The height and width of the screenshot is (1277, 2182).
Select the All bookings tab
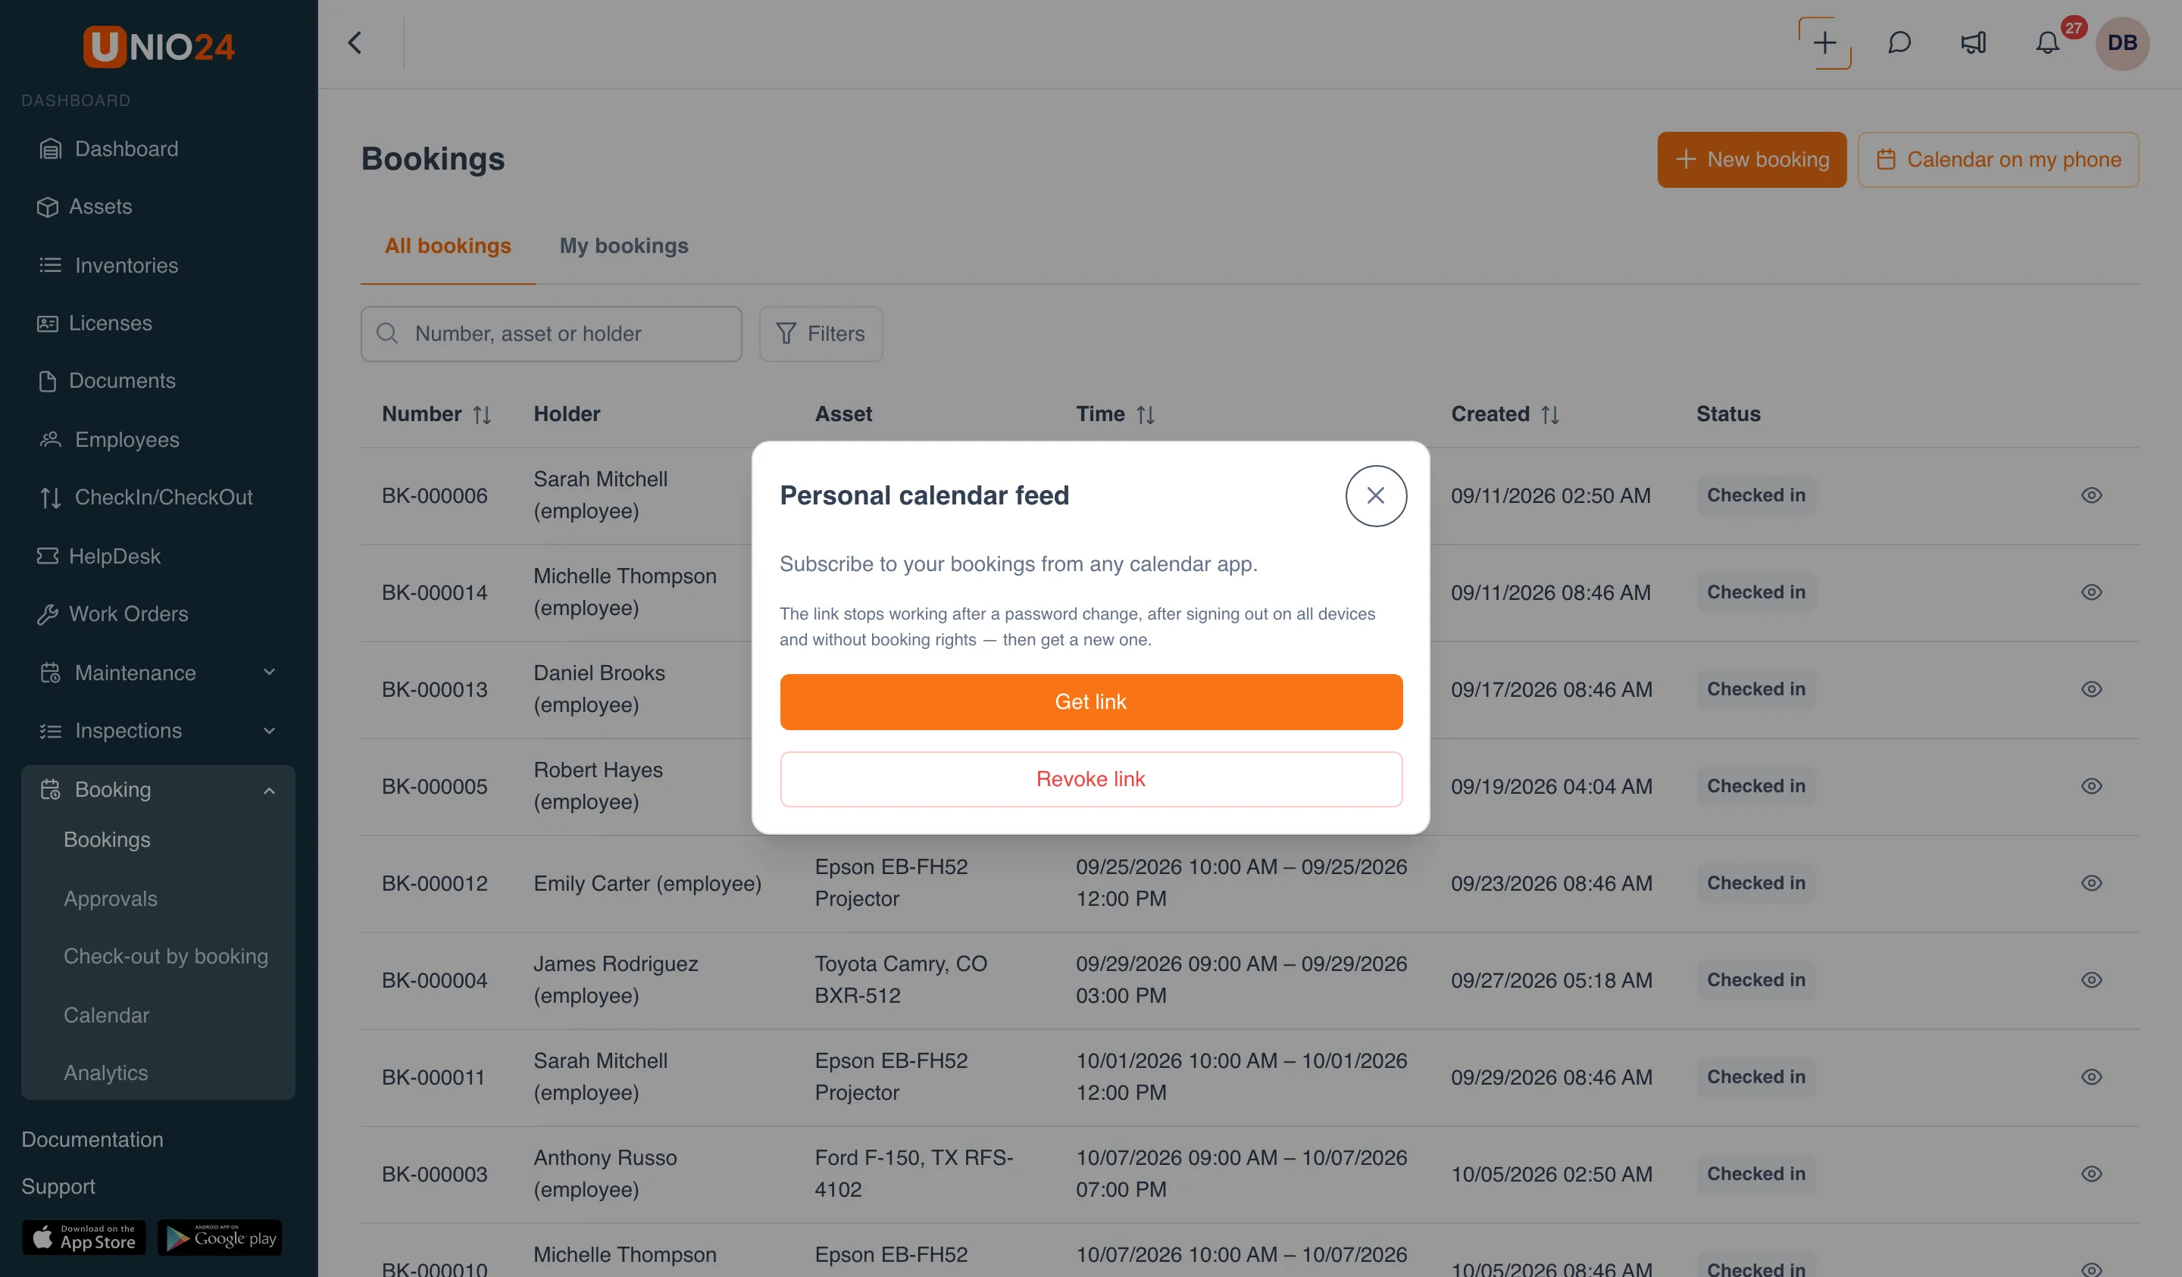coord(448,246)
